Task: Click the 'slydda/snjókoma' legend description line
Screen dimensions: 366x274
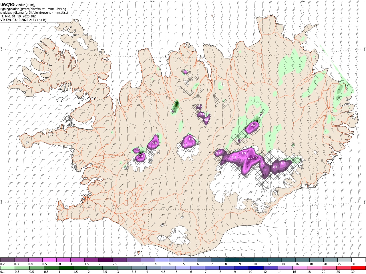Action: click(x=34, y=13)
